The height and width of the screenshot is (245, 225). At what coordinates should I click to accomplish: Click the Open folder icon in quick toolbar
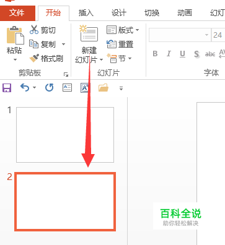tap(104, 88)
